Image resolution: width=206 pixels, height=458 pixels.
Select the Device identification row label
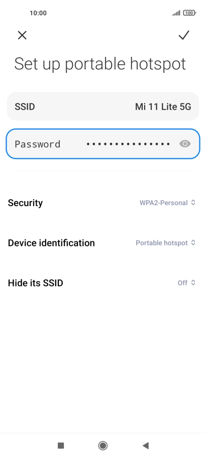pyautogui.click(x=51, y=243)
